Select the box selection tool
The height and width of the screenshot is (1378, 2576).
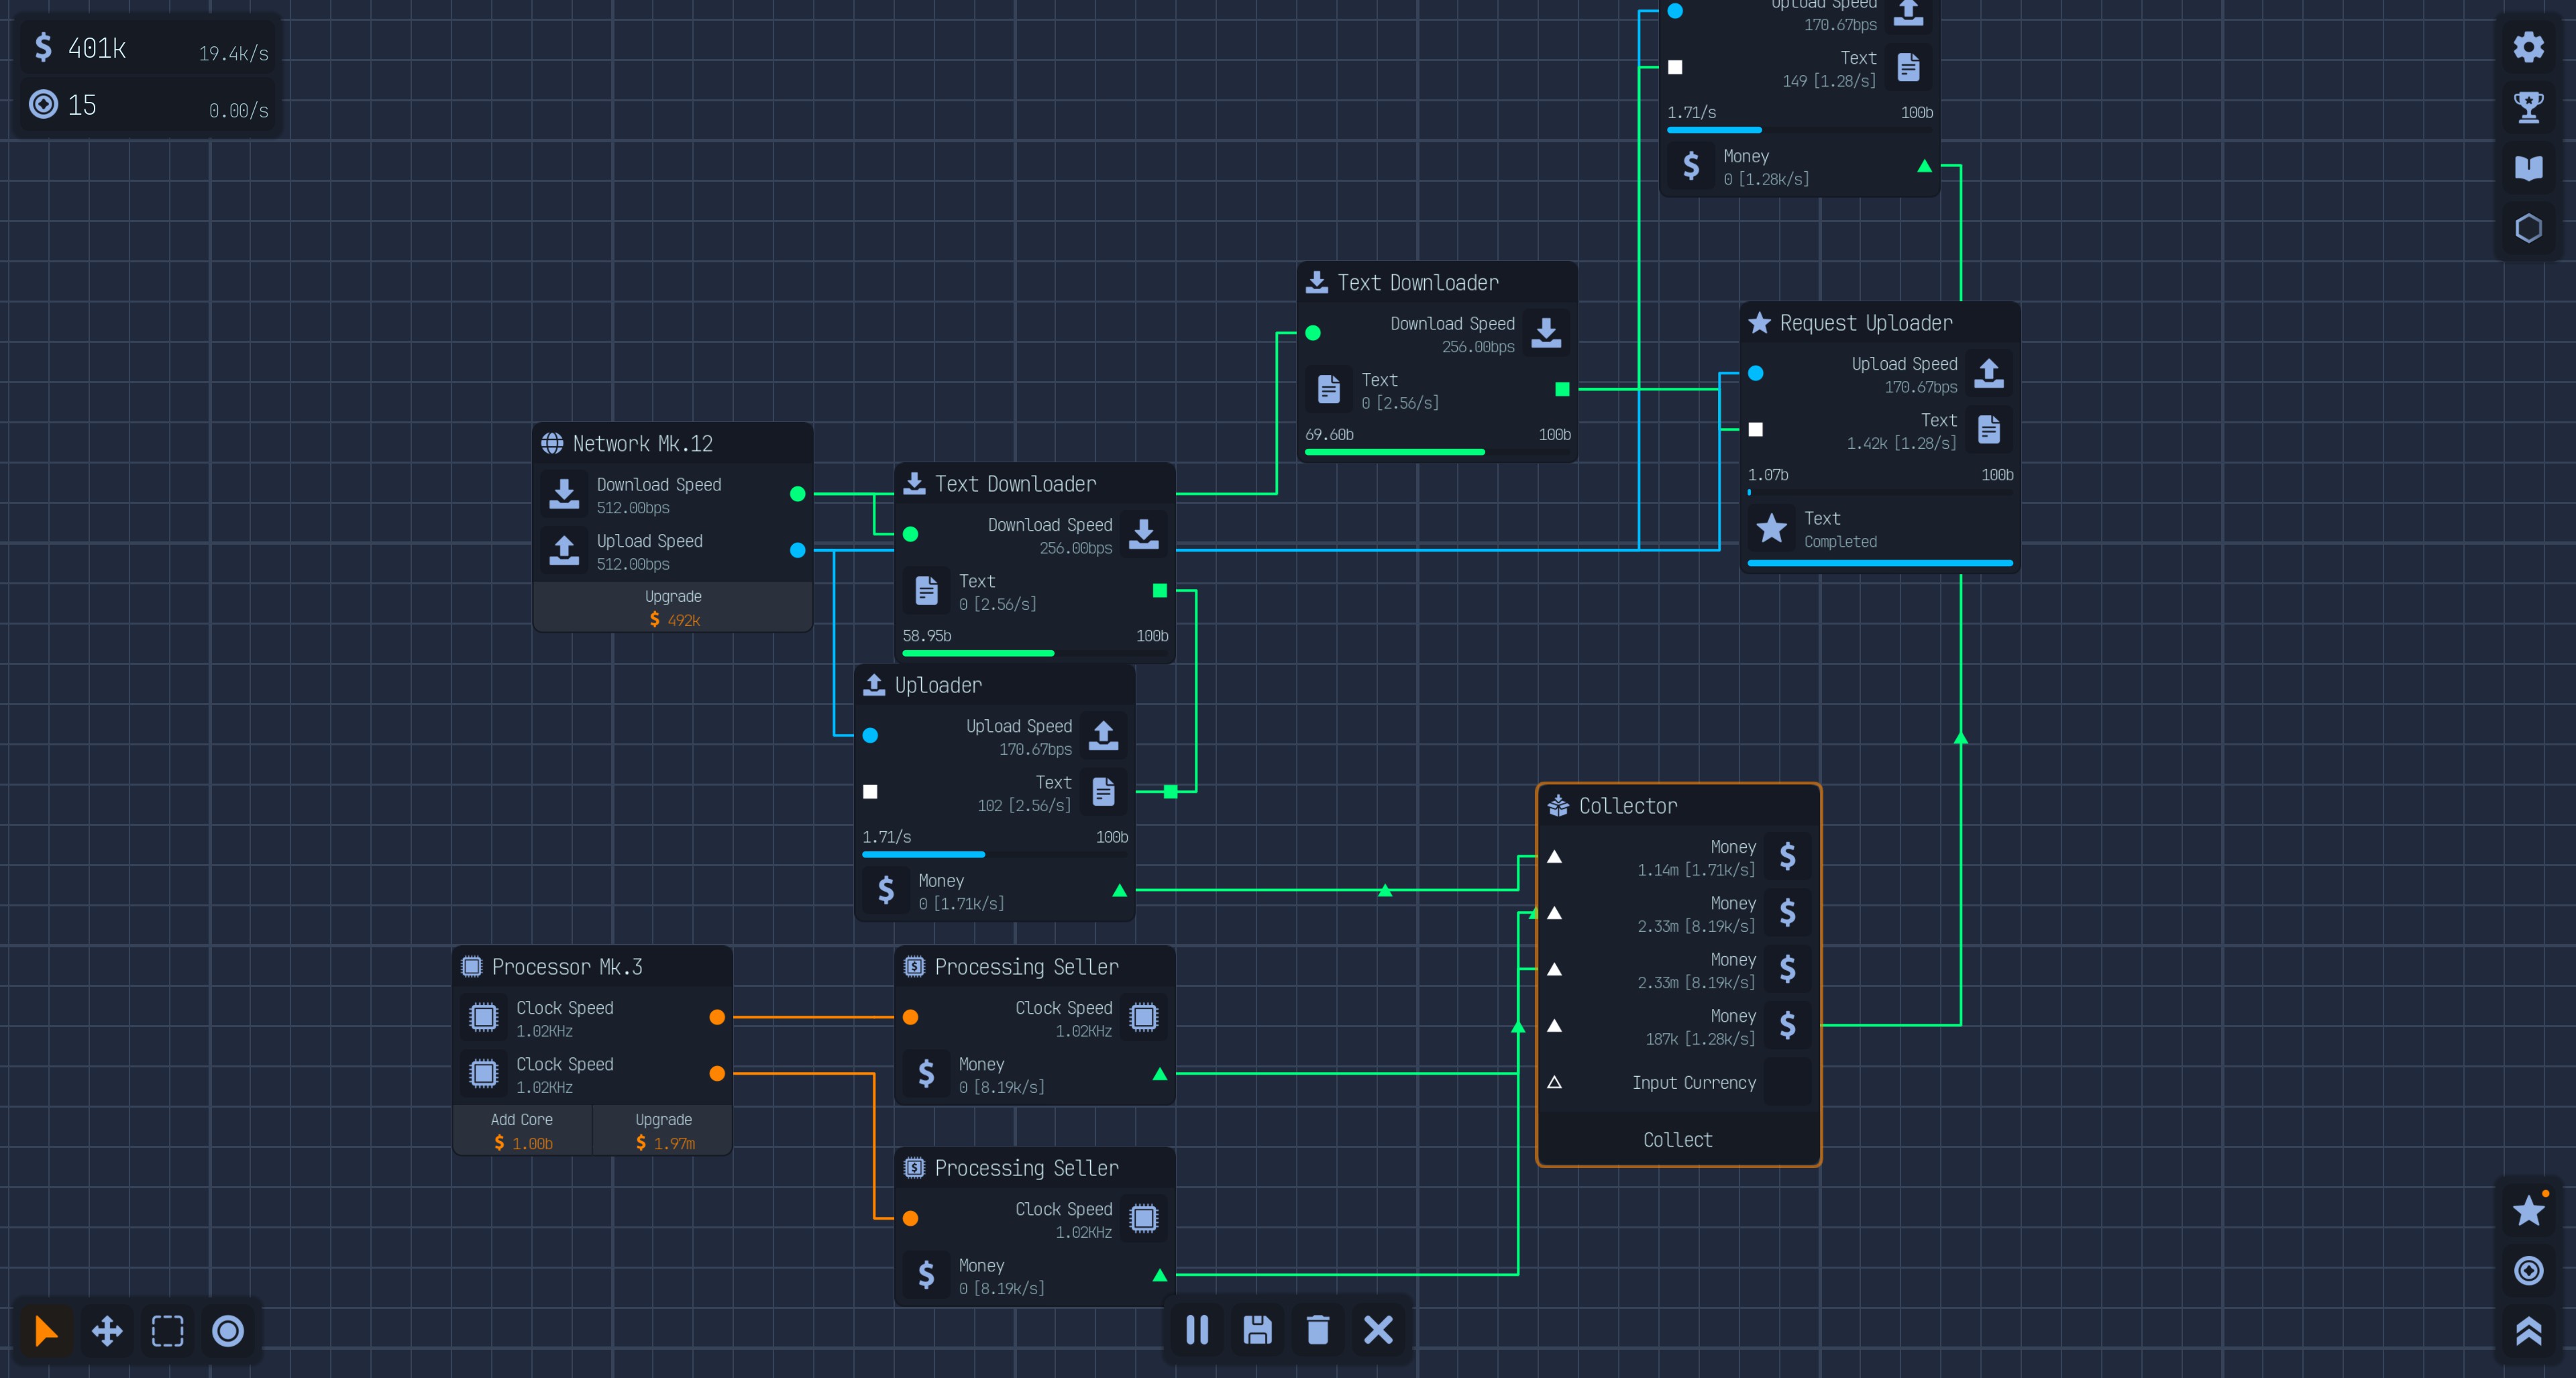(167, 1330)
